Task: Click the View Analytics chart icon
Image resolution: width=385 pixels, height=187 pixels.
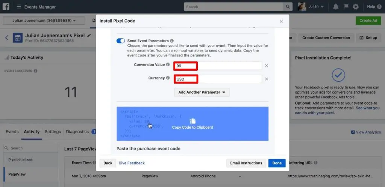Action: (x=353, y=132)
